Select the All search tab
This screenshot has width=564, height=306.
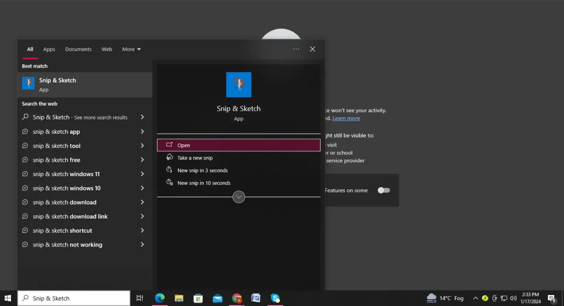pos(30,50)
